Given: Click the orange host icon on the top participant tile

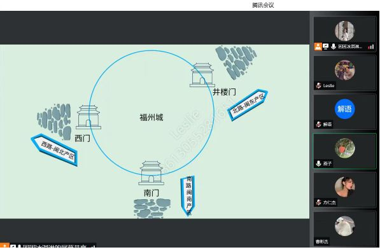Looking at the screenshot, I should (x=318, y=46).
